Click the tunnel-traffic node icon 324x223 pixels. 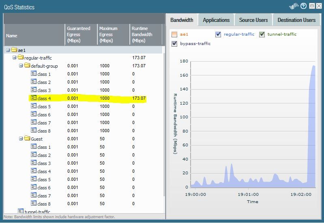point(21,211)
